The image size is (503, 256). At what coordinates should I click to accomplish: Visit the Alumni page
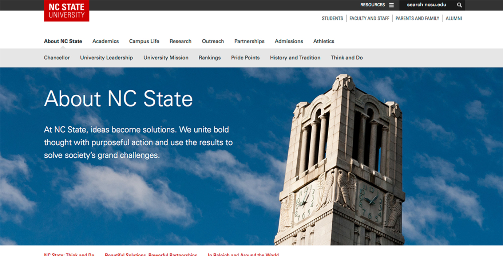point(454,19)
